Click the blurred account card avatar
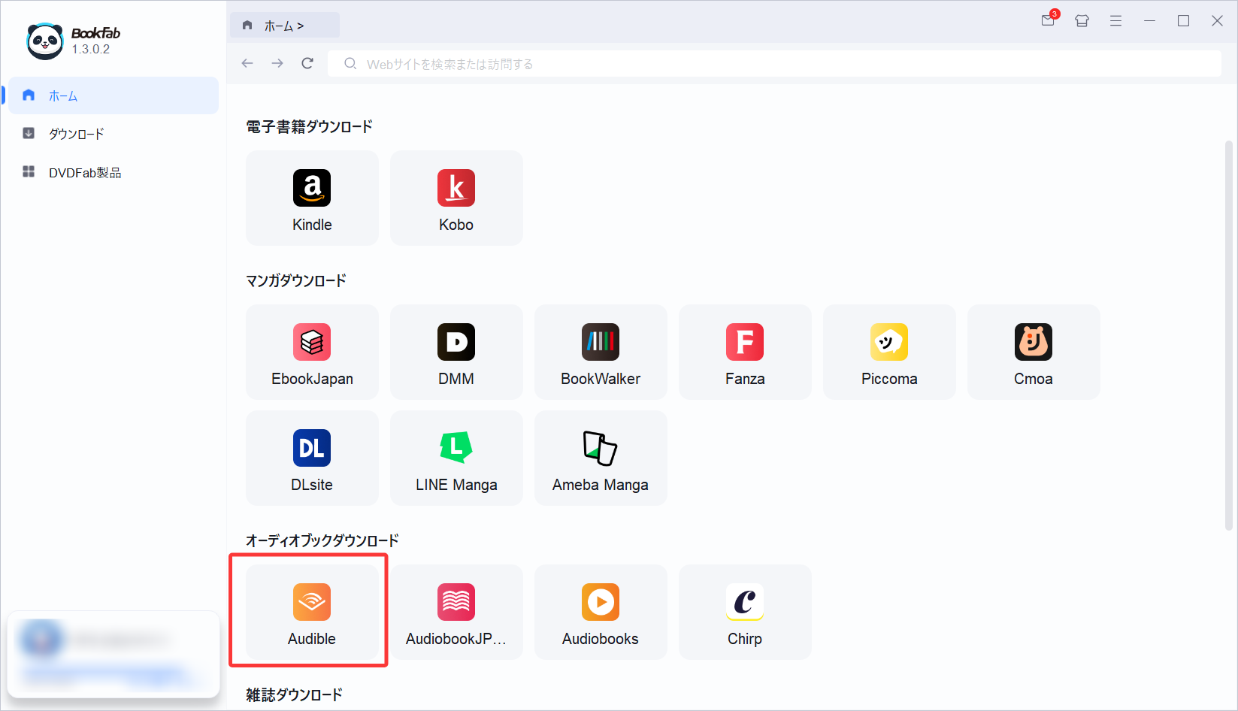Screen dimensions: 1238x711 coord(42,640)
